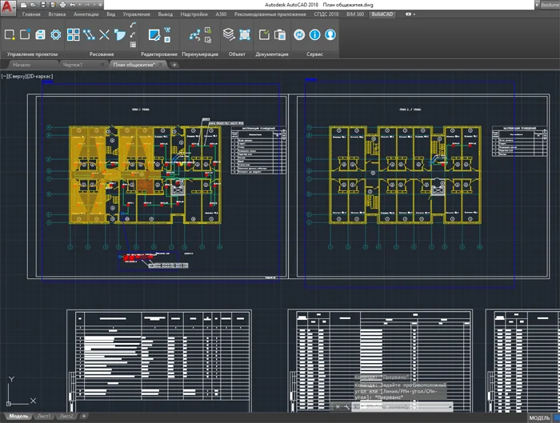Open project settings gear icon
The width and height of the screenshot is (560, 423).
coord(56,34)
